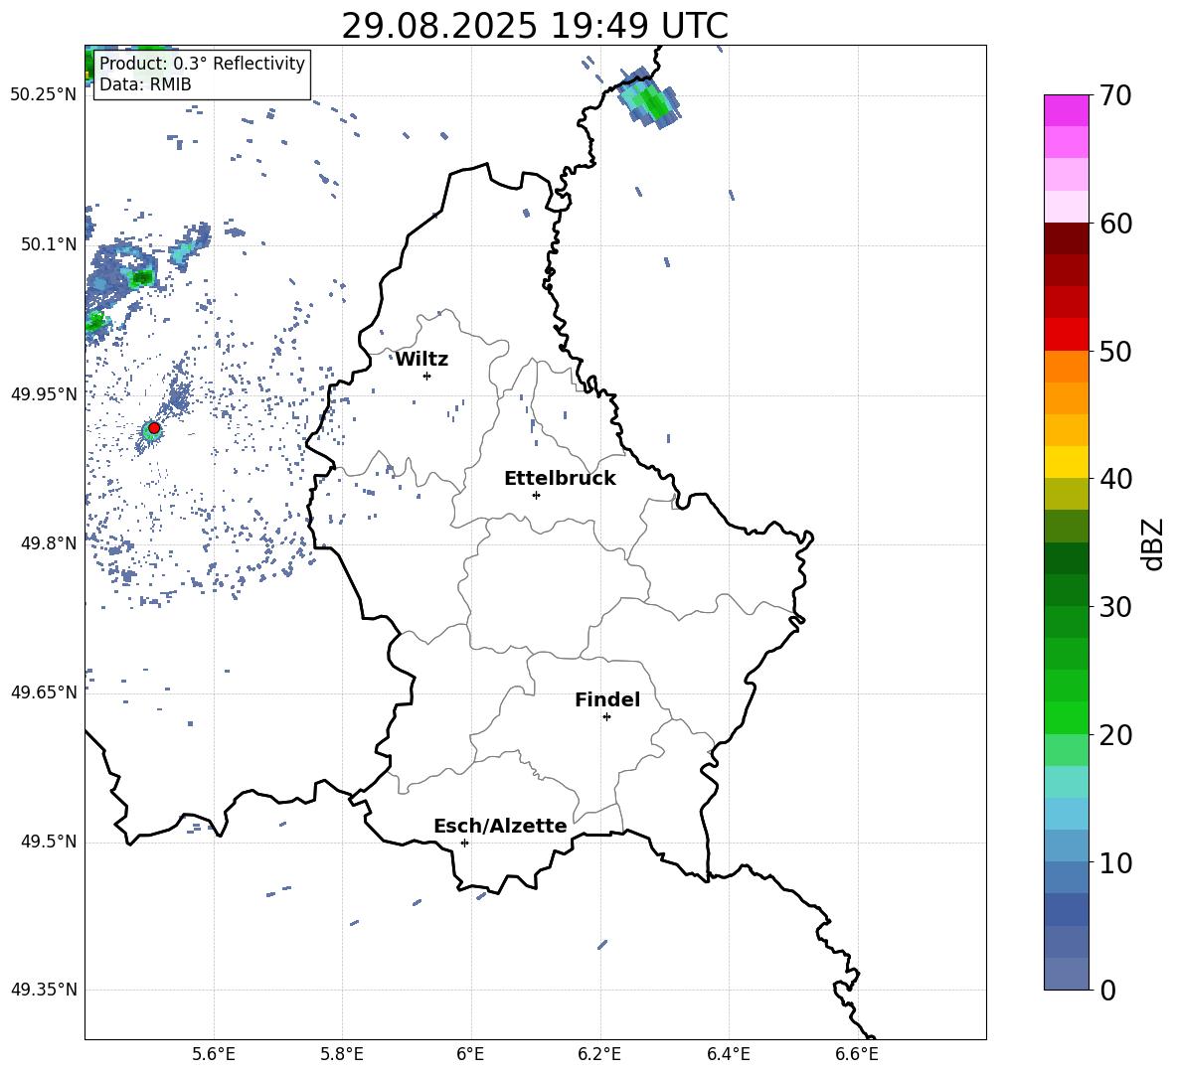Click the 50 colorbar tick label
The height and width of the screenshot is (1074, 1177).
[1114, 352]
